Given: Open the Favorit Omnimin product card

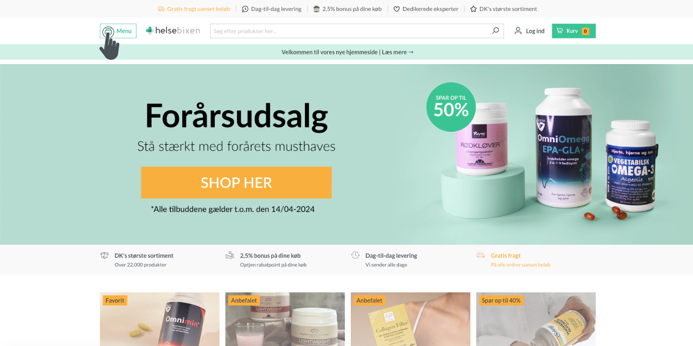Looking at the screenshot, I should [x=159, y=319].
